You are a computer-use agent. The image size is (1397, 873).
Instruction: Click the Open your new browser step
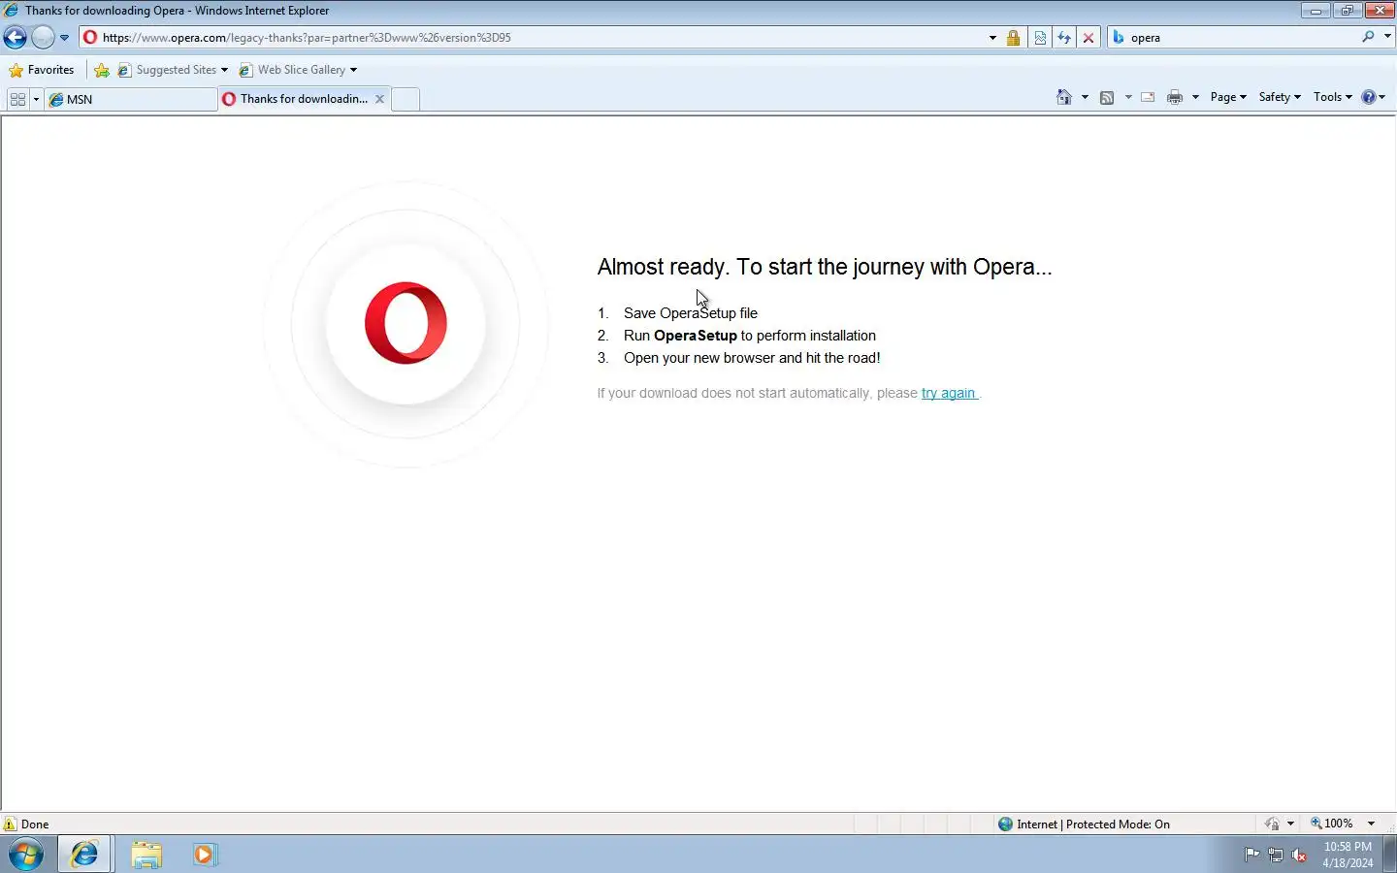click(752, 358)
